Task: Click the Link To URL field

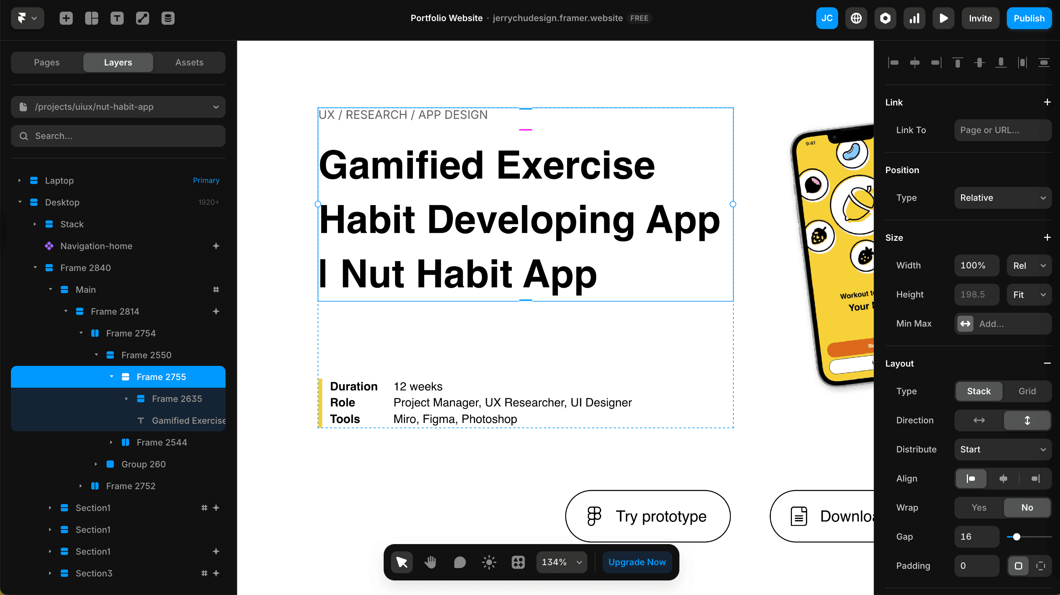Action: coord(1003,130)
